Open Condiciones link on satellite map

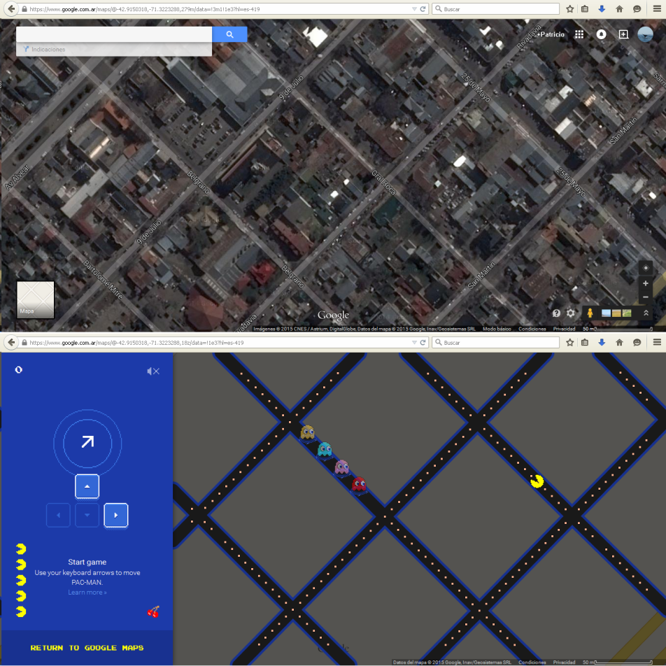(532, 329)
